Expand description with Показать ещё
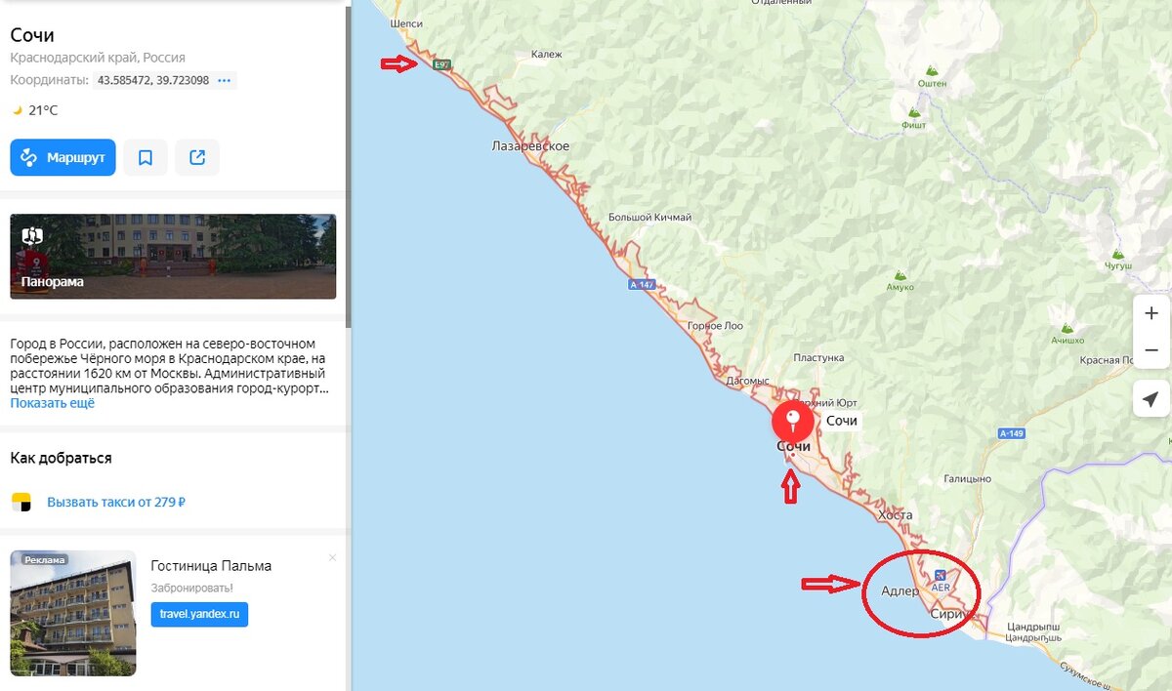This screenshot has height=691, width=1172. click(x=53, y=403)
